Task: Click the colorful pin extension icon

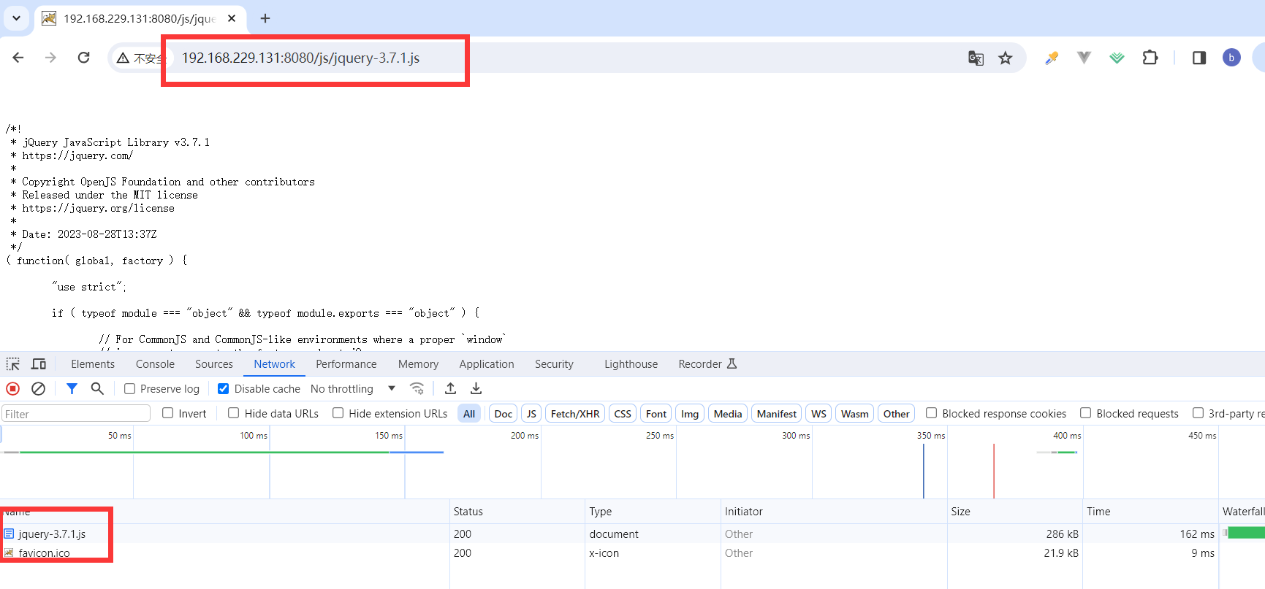Action: click(1052, 58)
